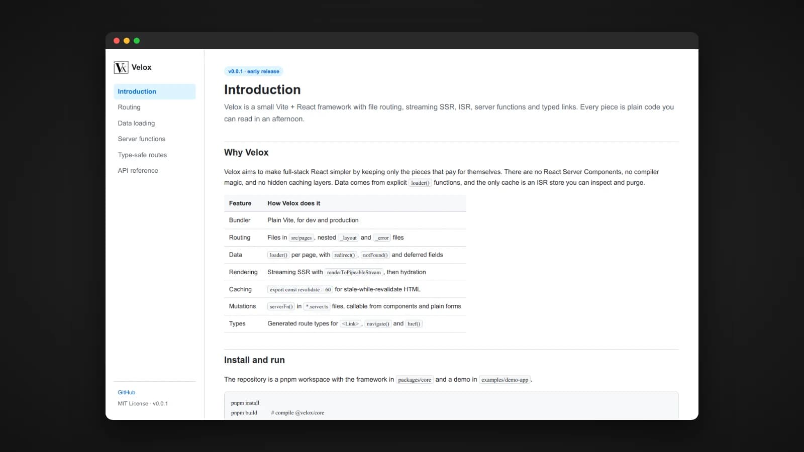
Task: Click MIT License v0.0.1 footer text
Action: 143,404
